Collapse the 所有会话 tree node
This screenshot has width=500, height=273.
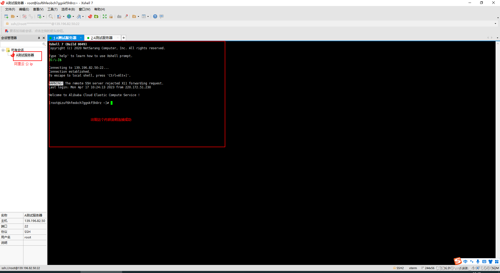pos(3,50)
